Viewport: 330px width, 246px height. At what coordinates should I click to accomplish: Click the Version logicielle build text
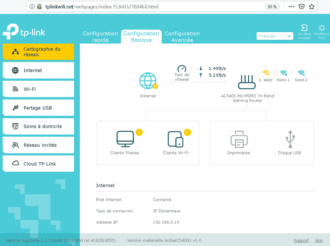pyautogui.click(x=61, y=240)
